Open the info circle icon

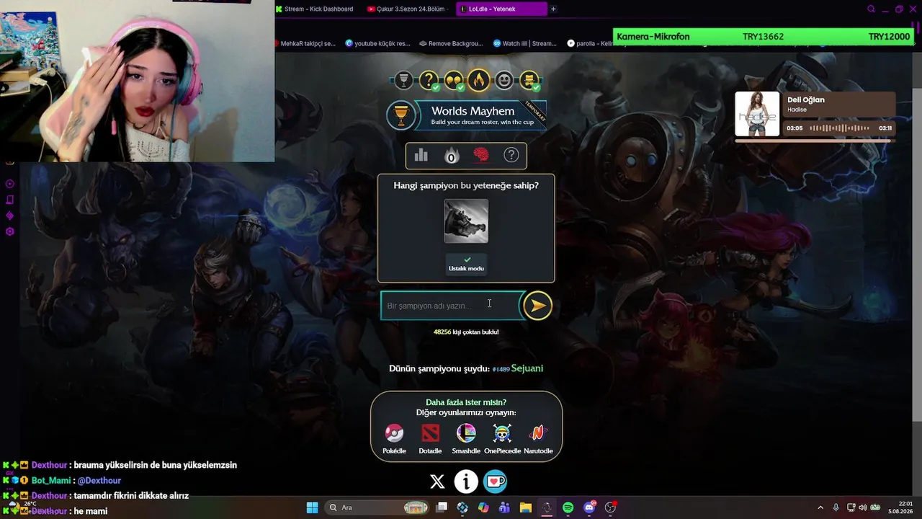466,482
